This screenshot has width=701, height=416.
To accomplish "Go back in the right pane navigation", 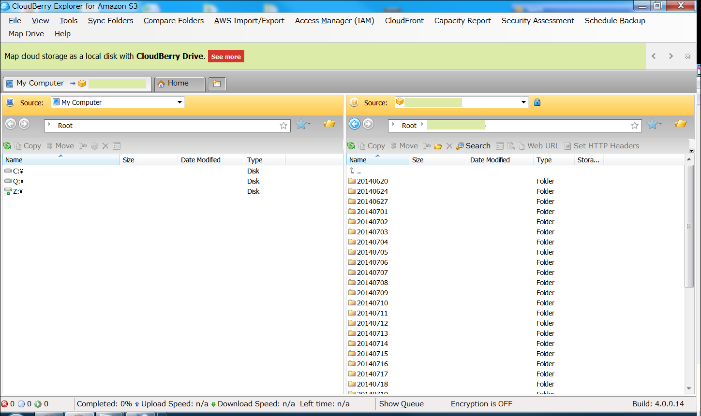I will click(x=355, y=124).
